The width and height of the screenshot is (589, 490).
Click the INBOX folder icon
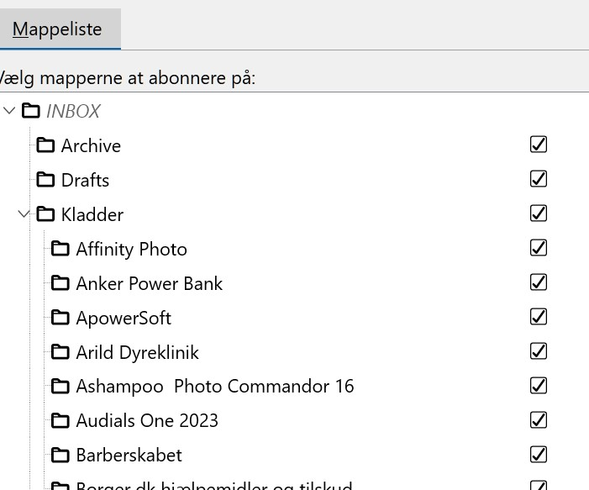[31, 111]
